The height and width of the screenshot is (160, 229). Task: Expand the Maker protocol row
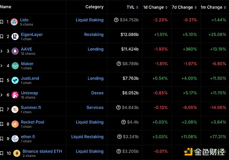point(2,66)
